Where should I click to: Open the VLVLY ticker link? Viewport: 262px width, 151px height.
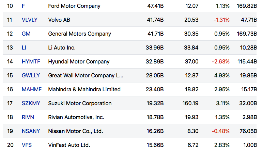[29, 20]
